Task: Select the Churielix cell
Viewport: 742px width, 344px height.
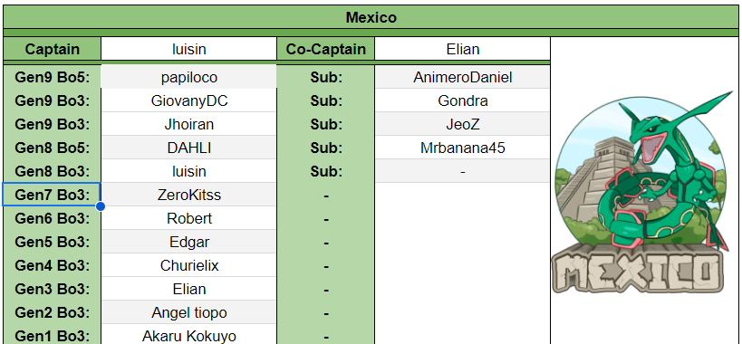Action: (x=188, y=265)
